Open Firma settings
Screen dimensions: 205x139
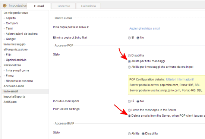coord(10,76)
